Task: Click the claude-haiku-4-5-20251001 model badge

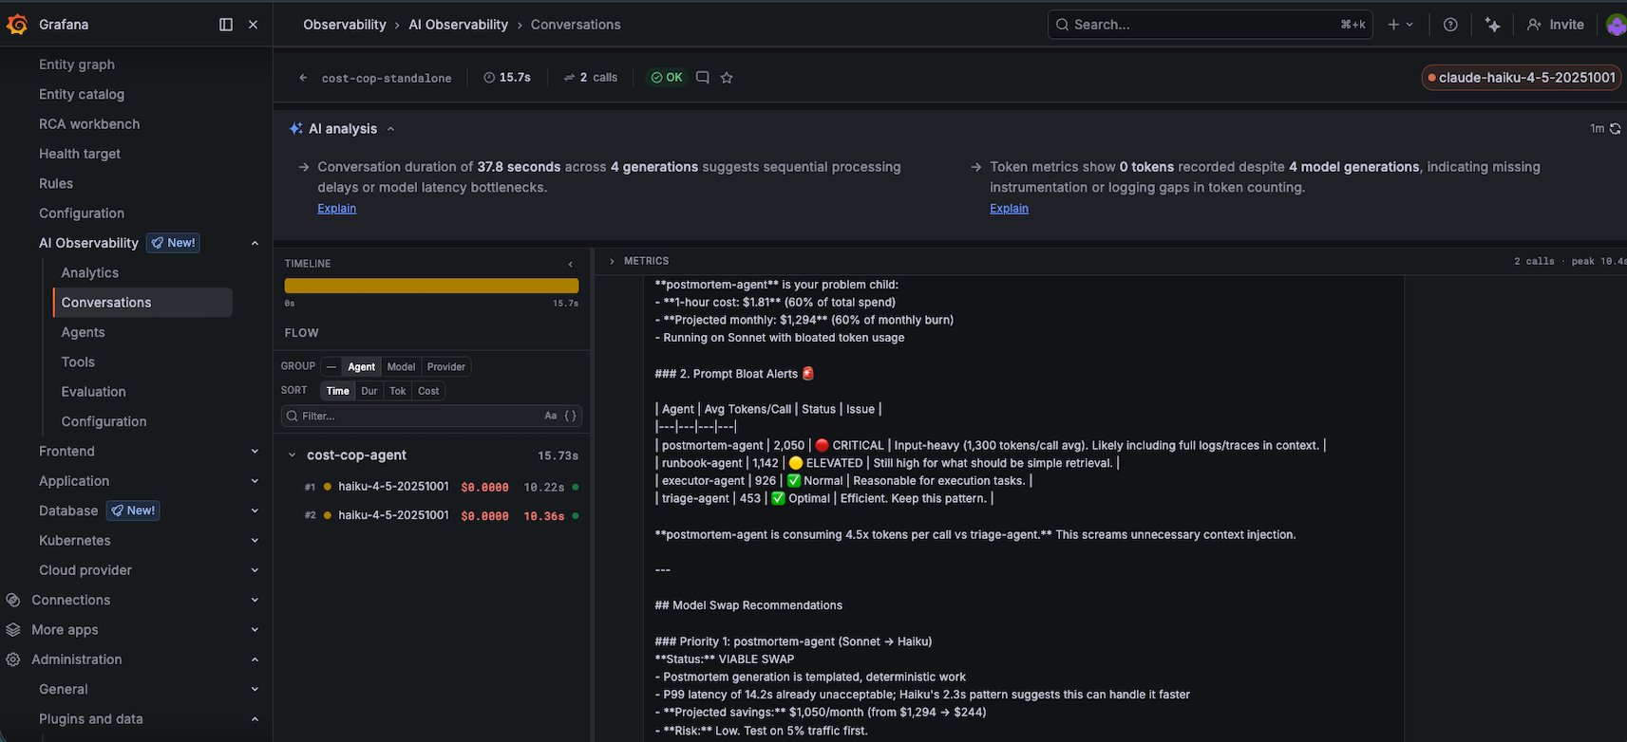Action: (1520, 78)
